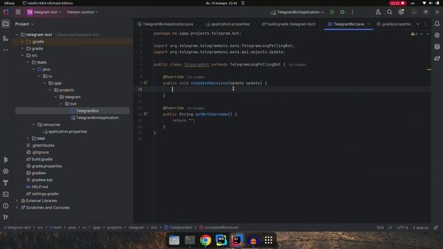Expand Scratches and Consoles node

(x=17, y=207)
